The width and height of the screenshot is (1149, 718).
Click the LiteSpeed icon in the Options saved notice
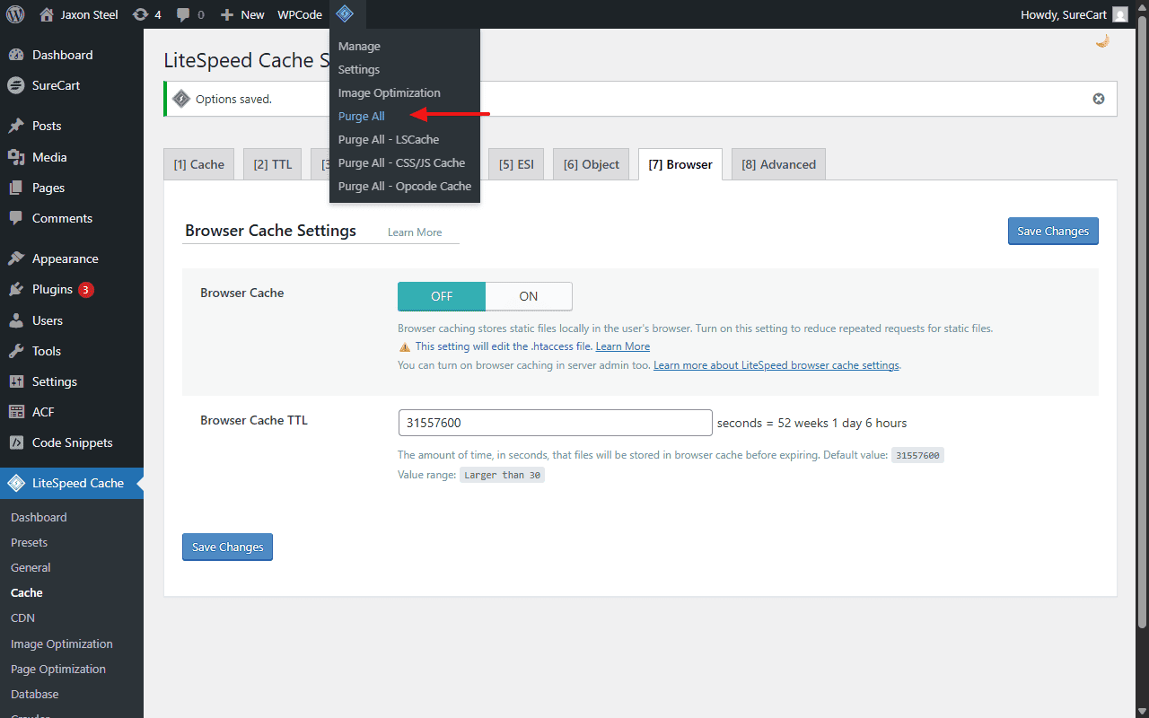[181, 99]
